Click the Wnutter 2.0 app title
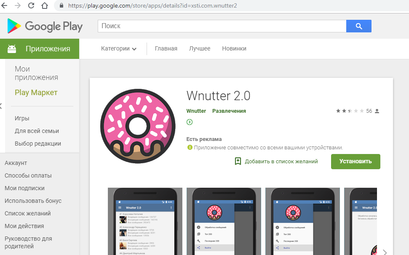 coord(218,96)
